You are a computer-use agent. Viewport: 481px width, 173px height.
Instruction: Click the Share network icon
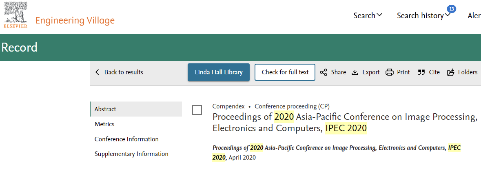[x=324, y=72]
